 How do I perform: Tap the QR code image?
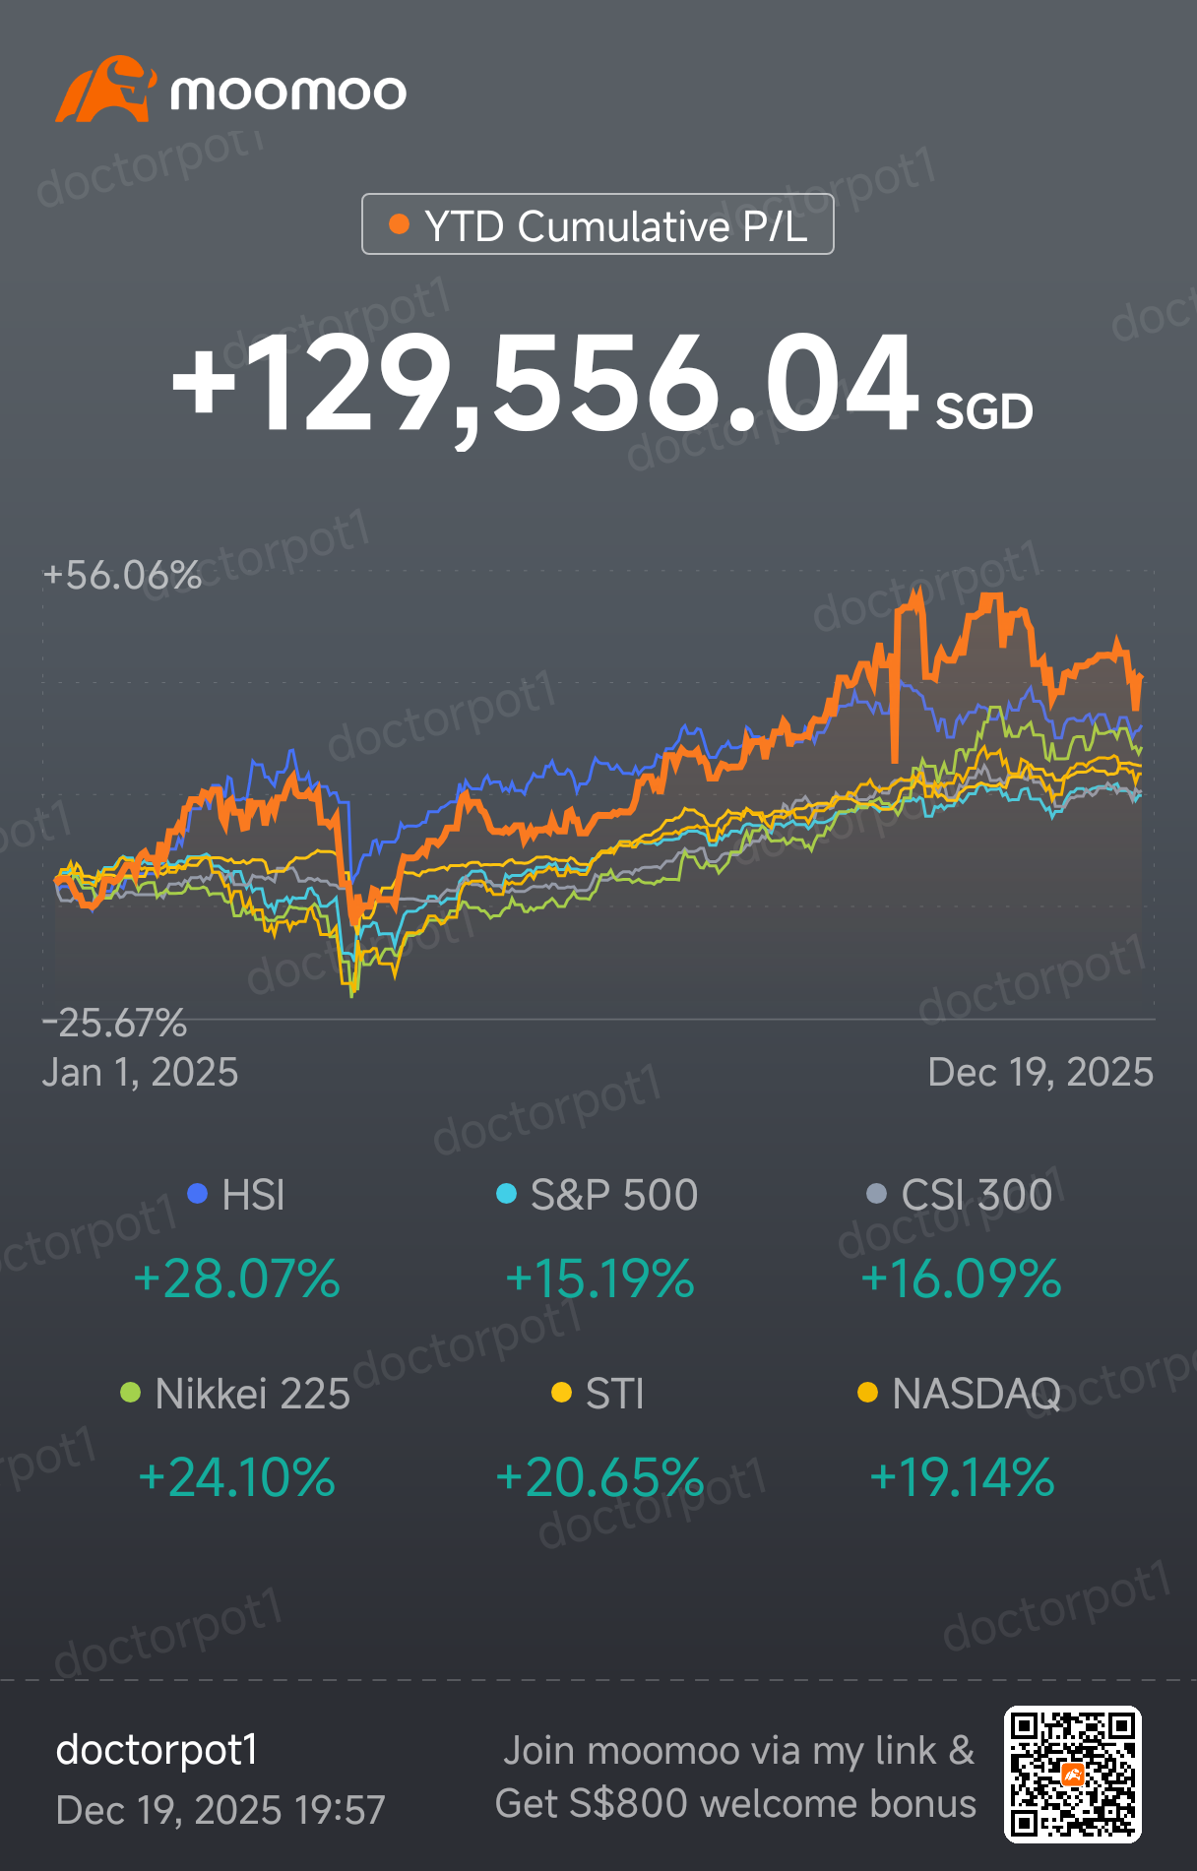(x=1072, y=1774)
